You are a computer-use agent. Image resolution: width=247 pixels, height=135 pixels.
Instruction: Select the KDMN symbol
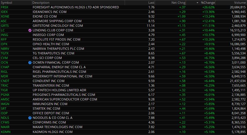coord(6,132)
